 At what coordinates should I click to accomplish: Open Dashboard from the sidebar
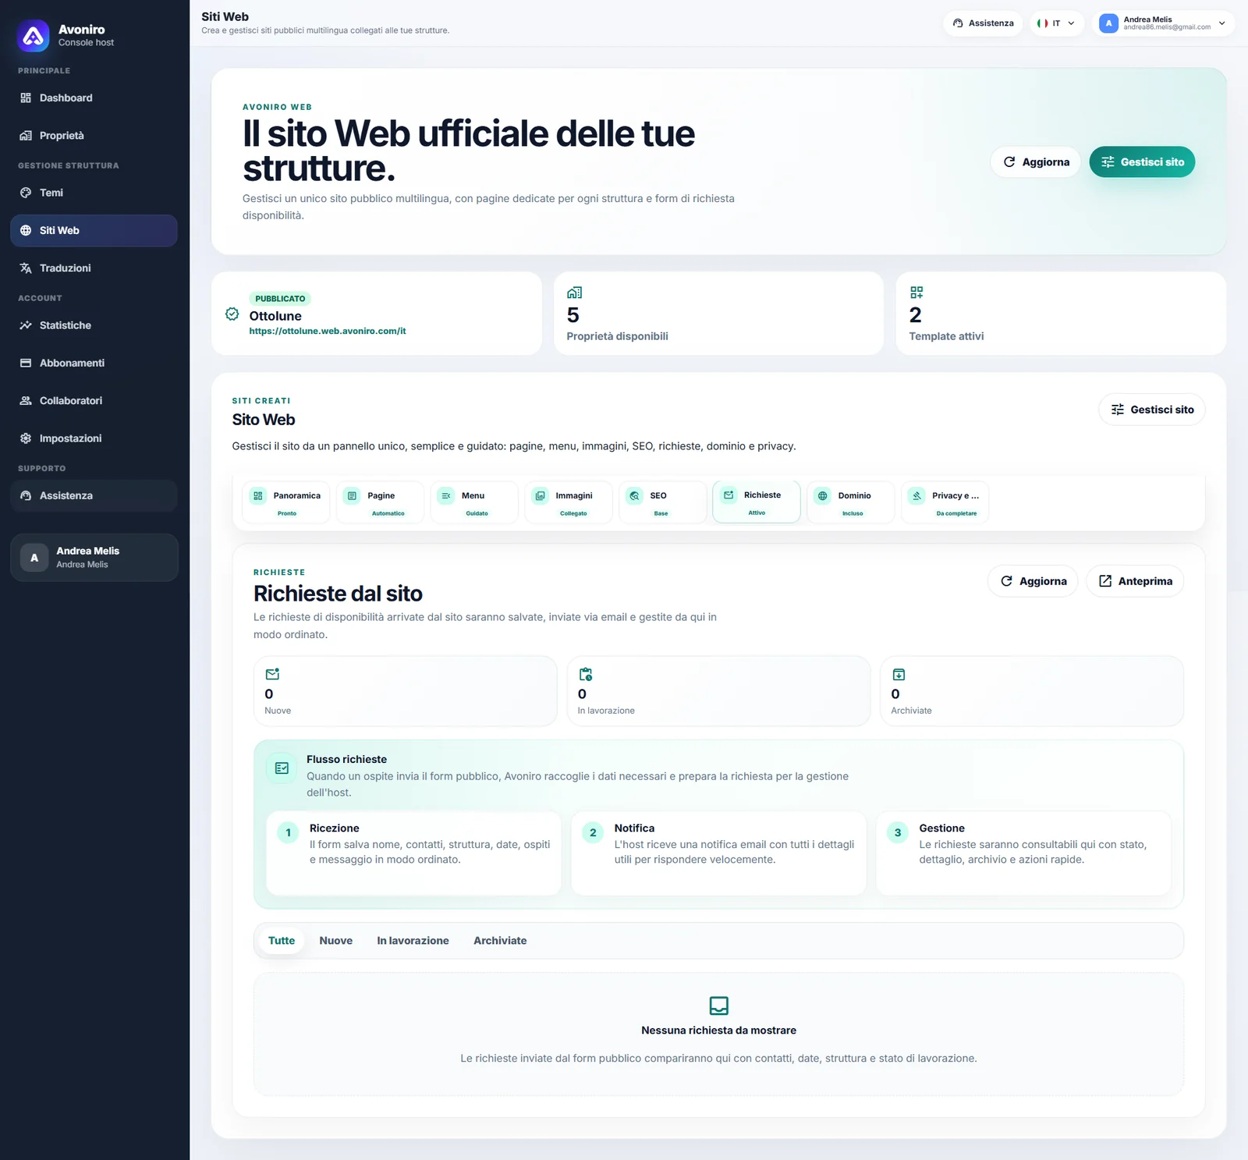click(94, 98)
